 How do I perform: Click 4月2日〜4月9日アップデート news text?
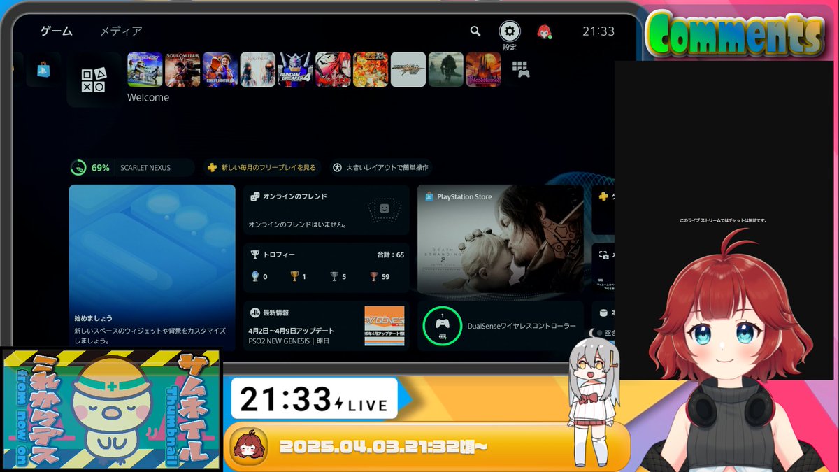click(x=292, y=330)
